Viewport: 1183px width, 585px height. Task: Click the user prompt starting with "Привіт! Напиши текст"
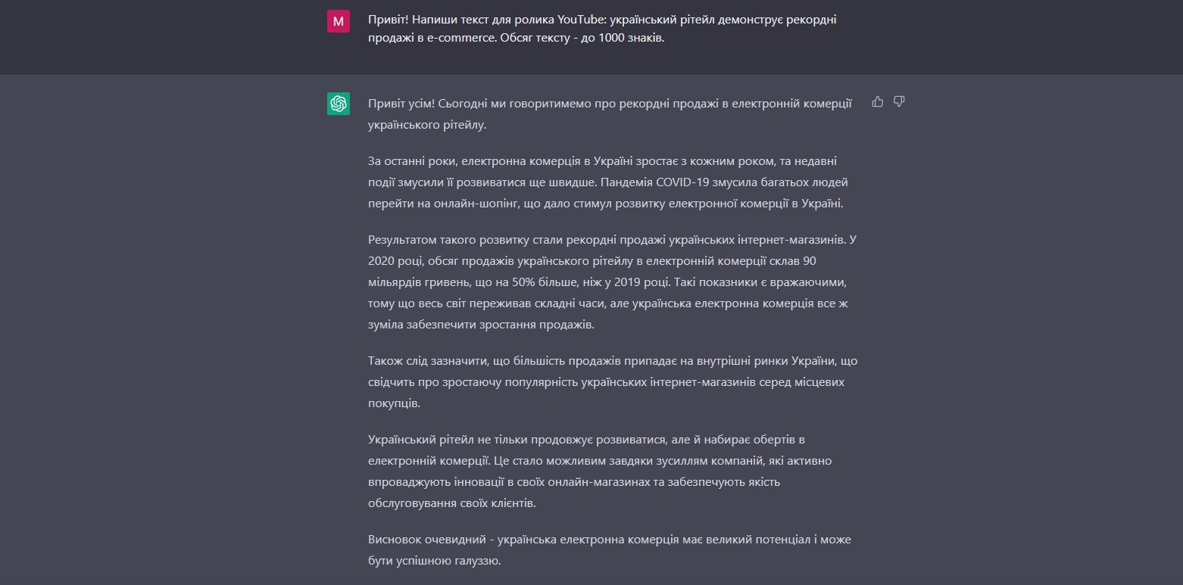[x=601, y=29]
